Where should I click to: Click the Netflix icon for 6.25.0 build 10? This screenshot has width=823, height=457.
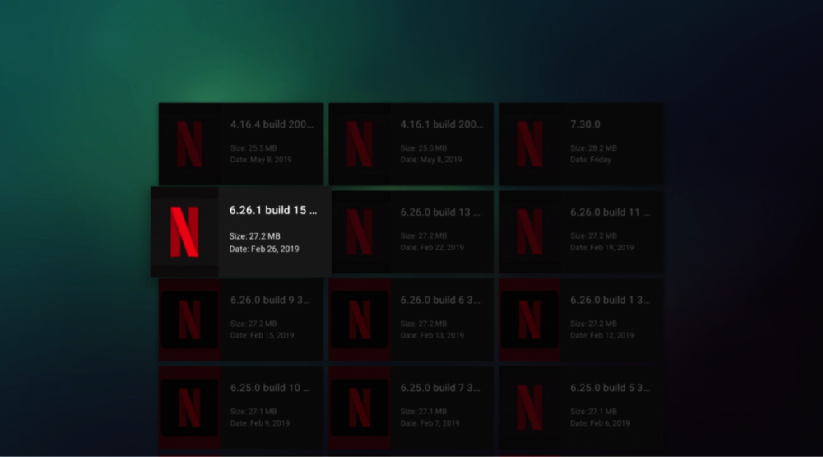click(x=189, y=408)
